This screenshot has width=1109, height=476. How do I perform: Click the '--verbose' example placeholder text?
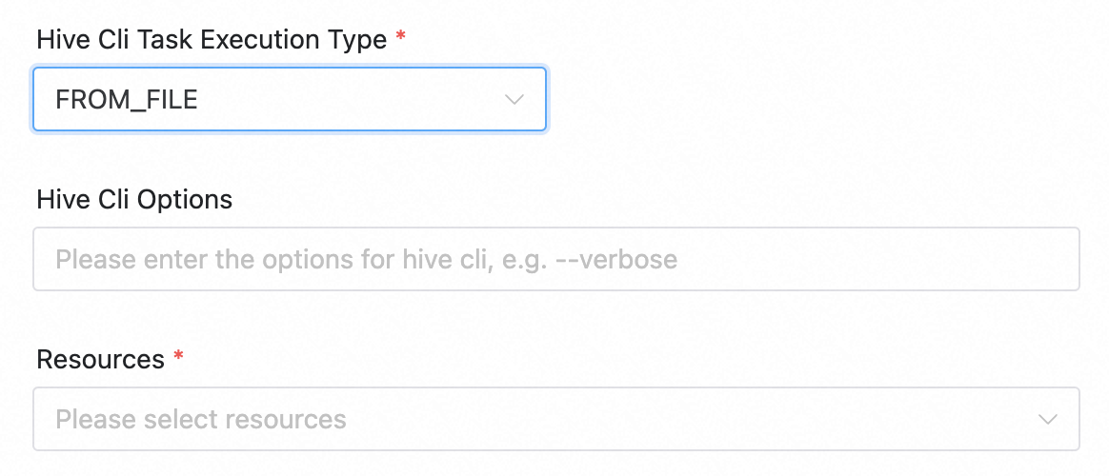[x=630, y=259]
